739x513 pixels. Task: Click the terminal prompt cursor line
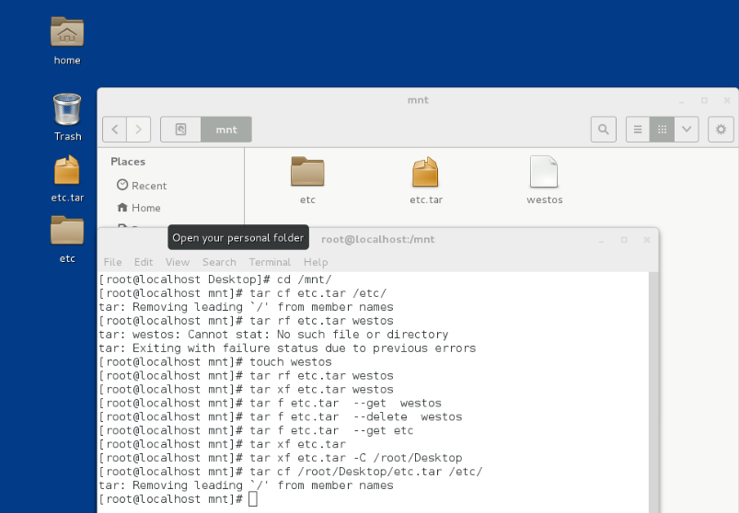click(179, 499)
